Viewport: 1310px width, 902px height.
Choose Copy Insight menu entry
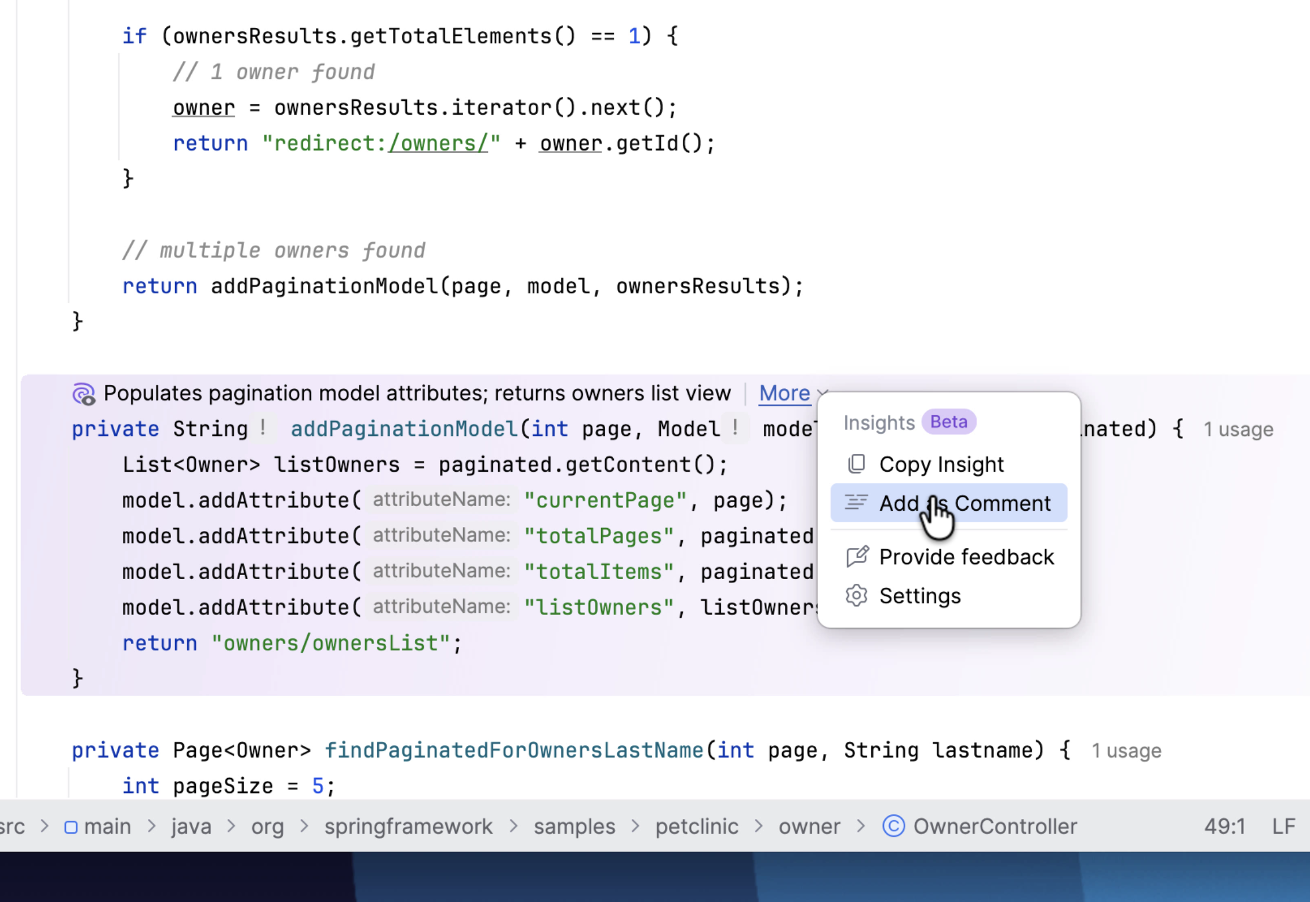[941, 464]
